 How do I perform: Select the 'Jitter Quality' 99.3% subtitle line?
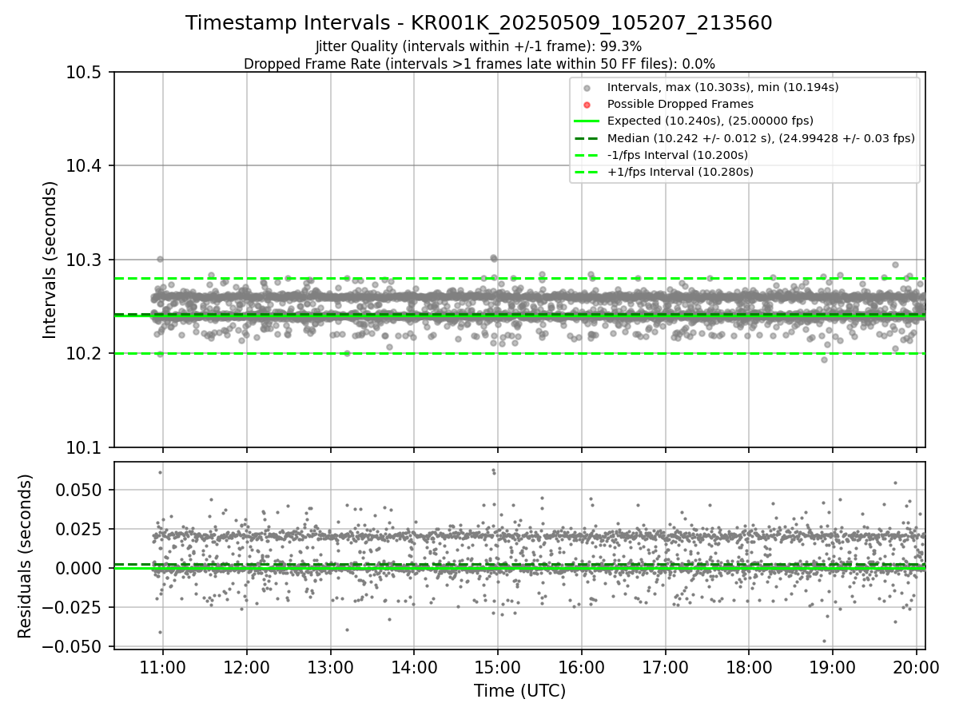point(479,46)
